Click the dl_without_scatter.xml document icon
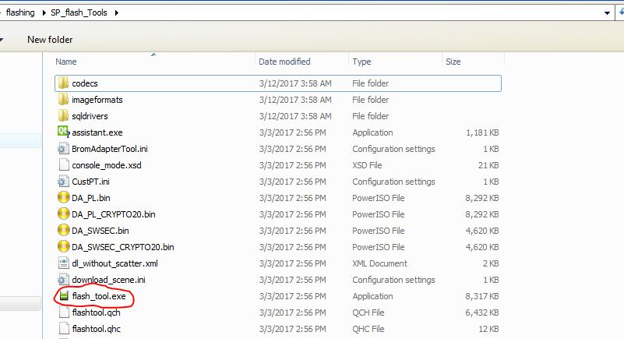The width and height of the screenshot is (624, 339). click(64, 263)
